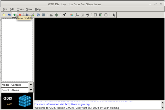
Task: Open the Edit menu
Action: click(x=12, y=9)
